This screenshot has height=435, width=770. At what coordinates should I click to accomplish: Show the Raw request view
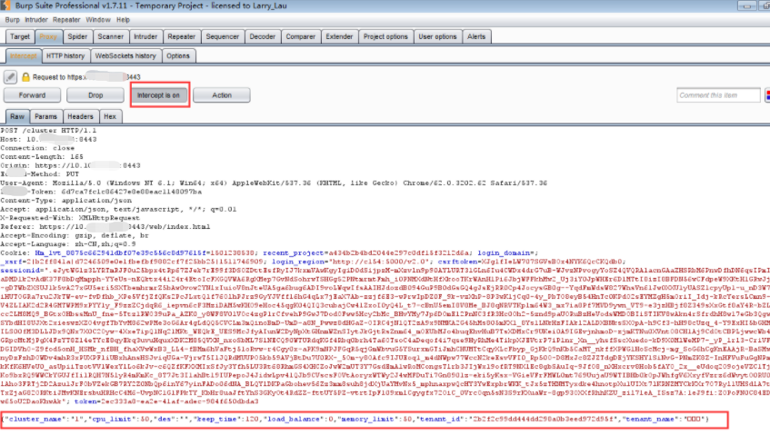click(17, 117)
